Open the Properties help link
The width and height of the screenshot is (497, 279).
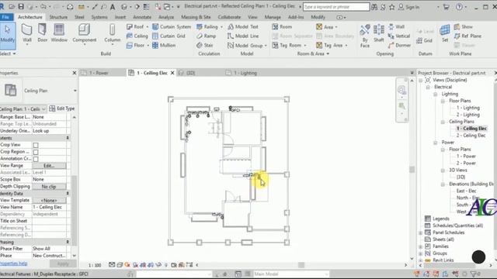[13, 263]
